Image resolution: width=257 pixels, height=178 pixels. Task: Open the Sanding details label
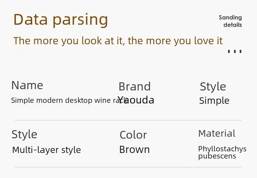230,21
